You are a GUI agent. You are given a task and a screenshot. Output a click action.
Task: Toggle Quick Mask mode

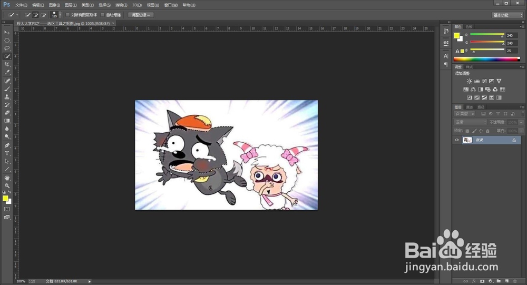tap(7, 209)
